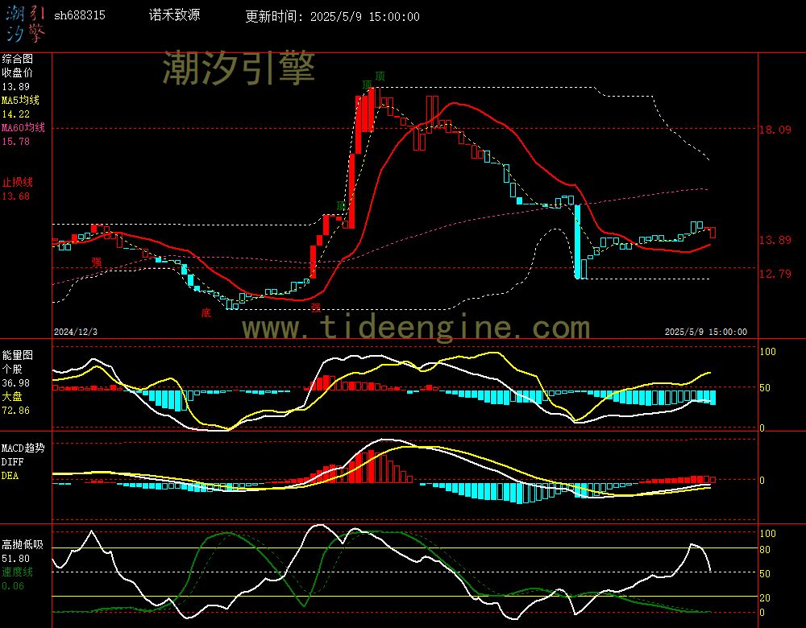The image size is (806, 628).
Task: Click the red 强 marker near the chart bottom
Action: (x=316, y=308)
